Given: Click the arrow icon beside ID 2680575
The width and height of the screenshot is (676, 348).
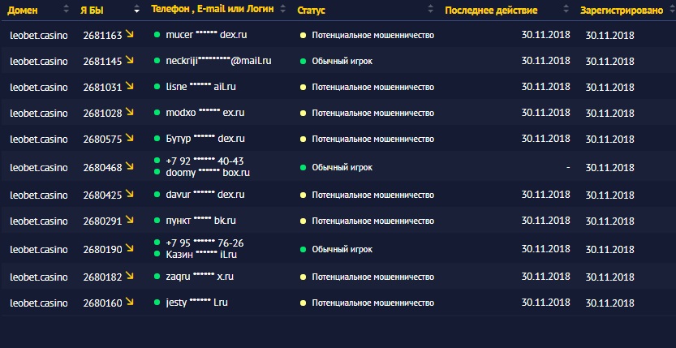Looking at the screenshot, I should coord(130,138).
